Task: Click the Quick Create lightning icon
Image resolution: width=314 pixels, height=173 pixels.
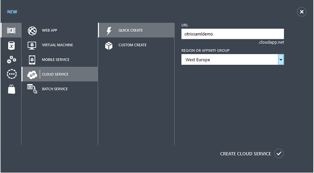Action: [109, 31]
